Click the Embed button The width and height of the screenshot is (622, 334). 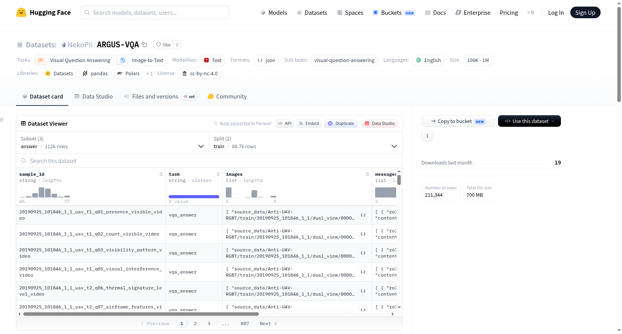[x=308, y=123]
